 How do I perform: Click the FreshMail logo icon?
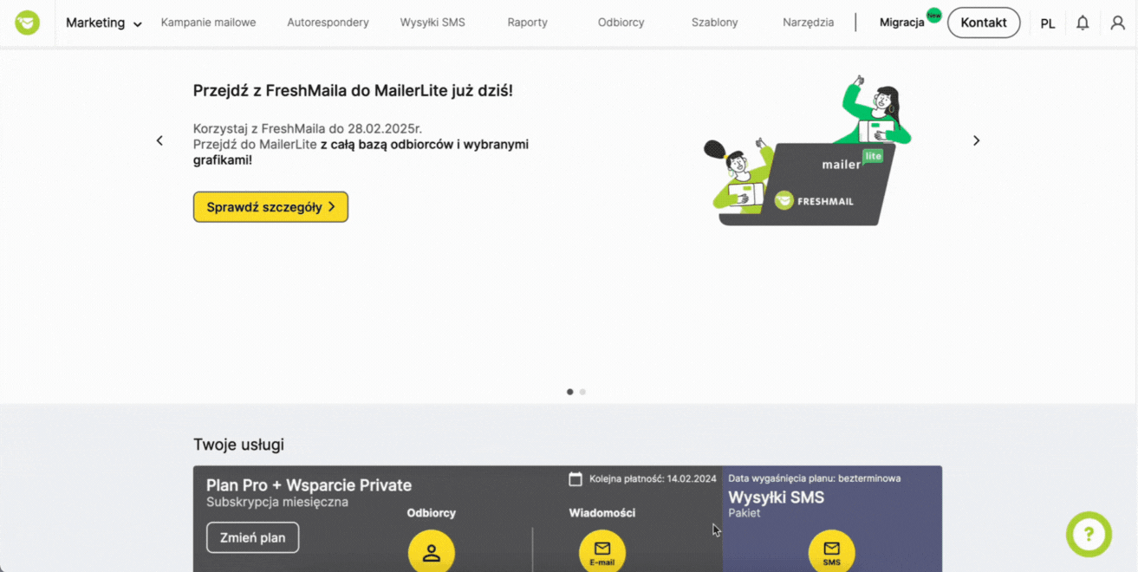27,23
